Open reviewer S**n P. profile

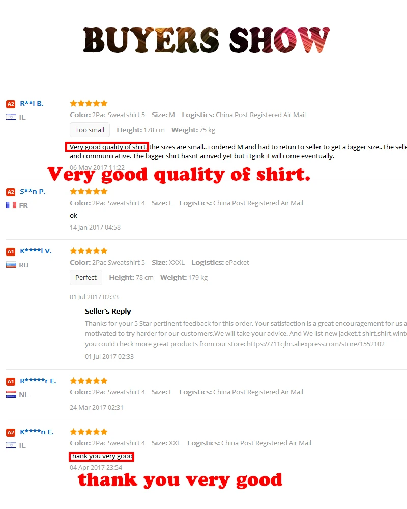click(x=33, y=191)
